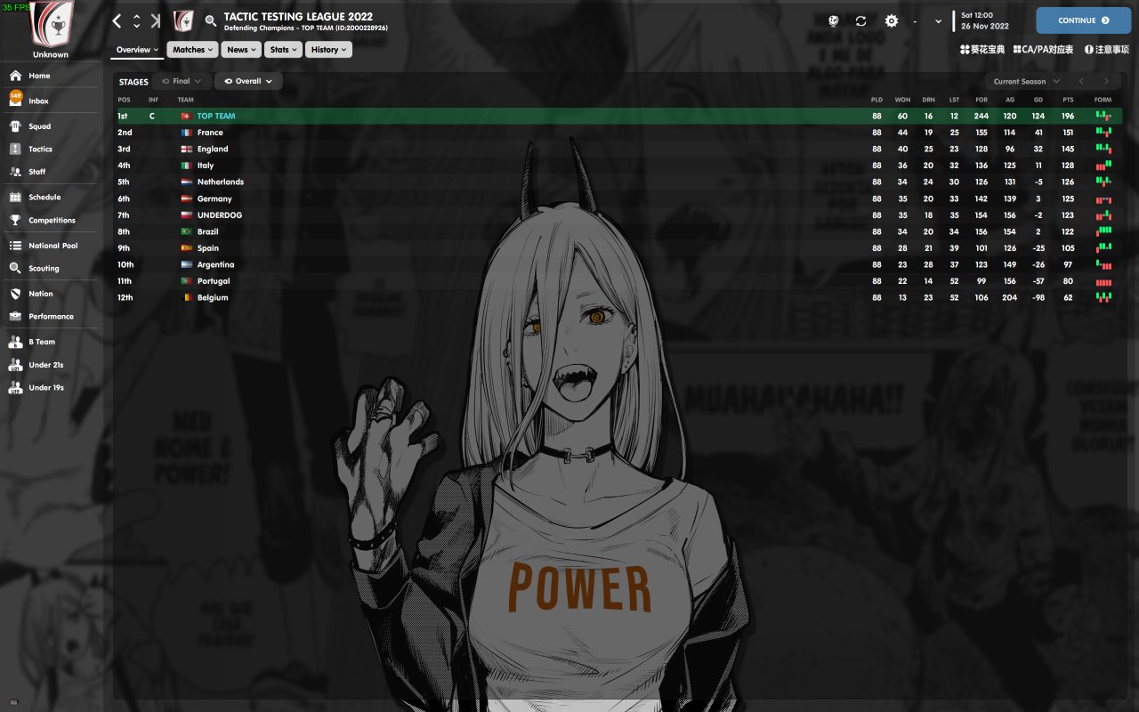Viewport: 1139px width, 712px height.
Task: Open England in the league table
Action: pyautogui.click(x=213, y=149)
